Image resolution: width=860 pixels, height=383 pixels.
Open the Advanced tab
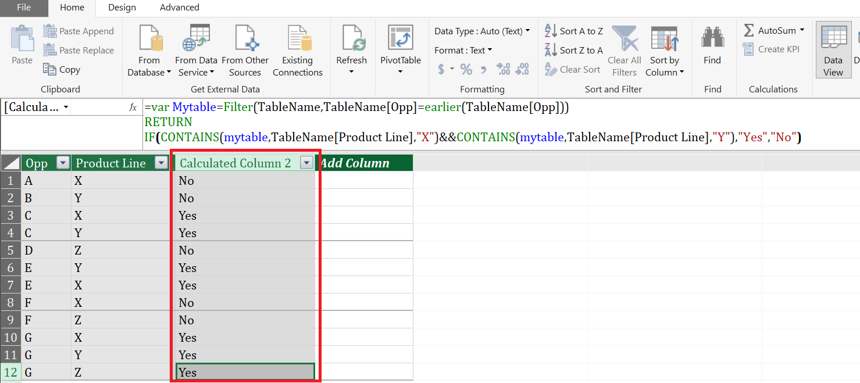coord(180,8)
